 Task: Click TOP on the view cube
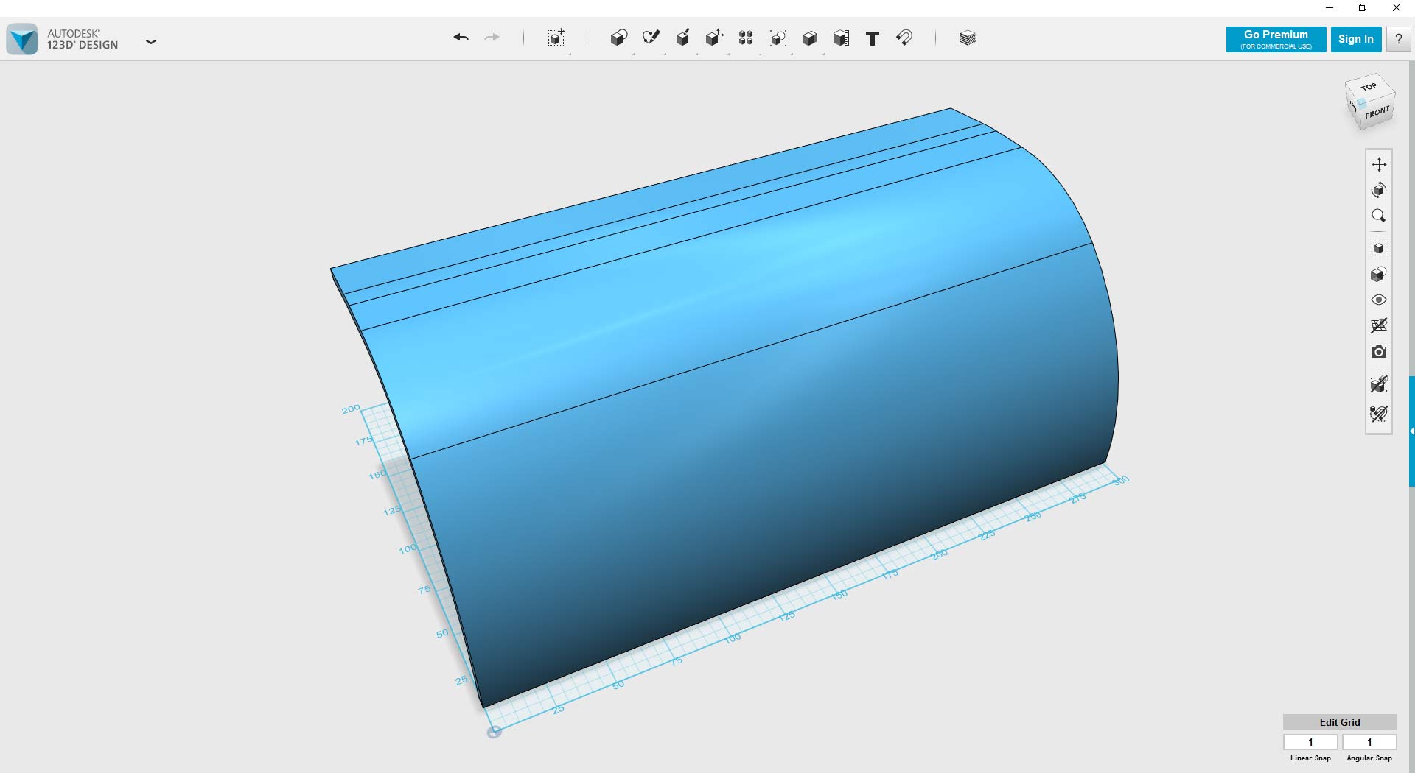pos(1369,87)
